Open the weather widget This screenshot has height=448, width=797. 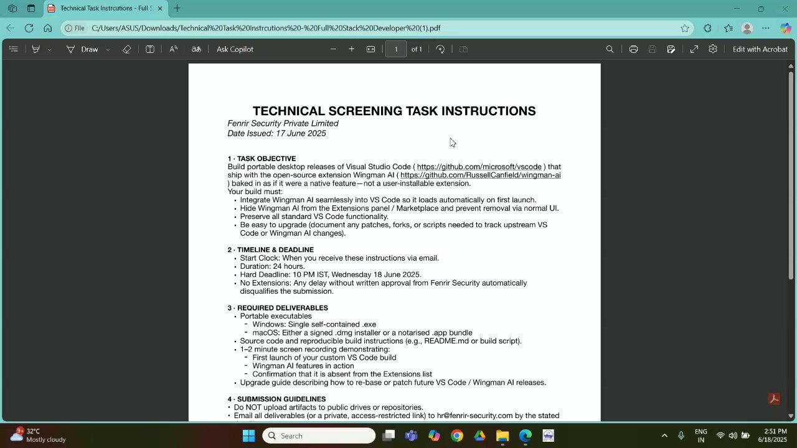click(39, 436)
